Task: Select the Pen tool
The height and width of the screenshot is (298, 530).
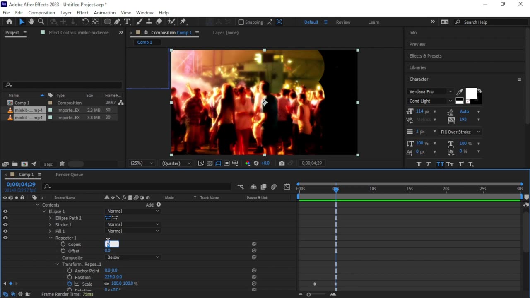Action: pyautogui.click(x=117, y=22)
